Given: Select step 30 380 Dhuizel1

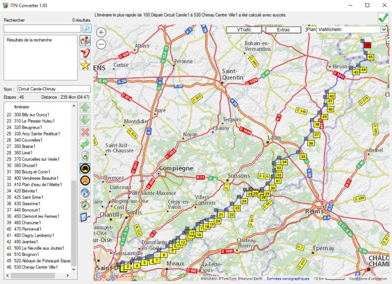Looking at the screenshot, I should 38,166.
